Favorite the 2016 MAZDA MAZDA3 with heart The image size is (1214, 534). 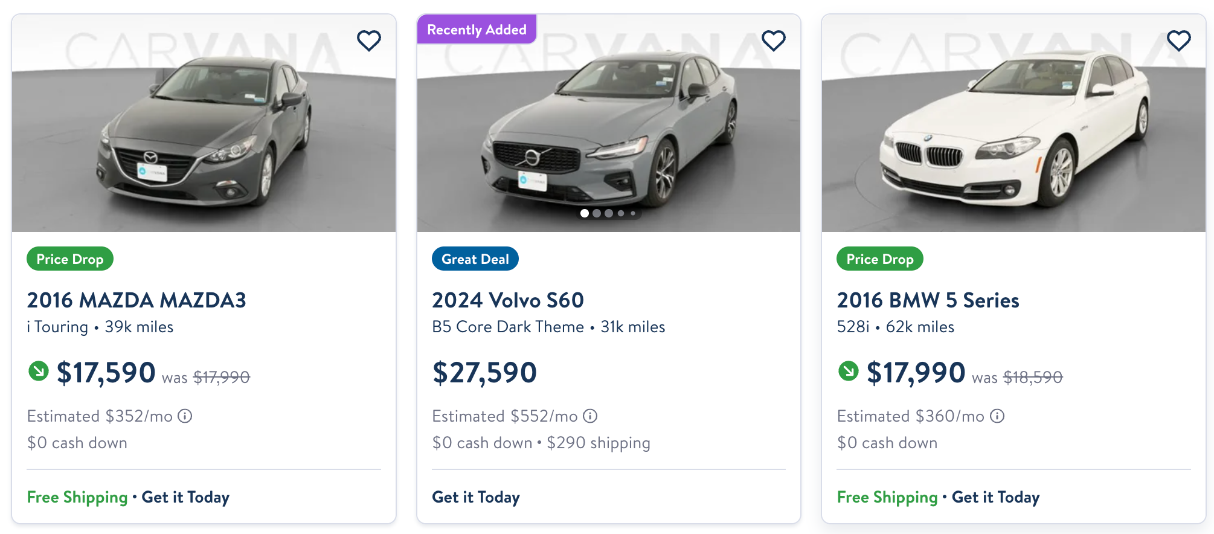(369, 41)
